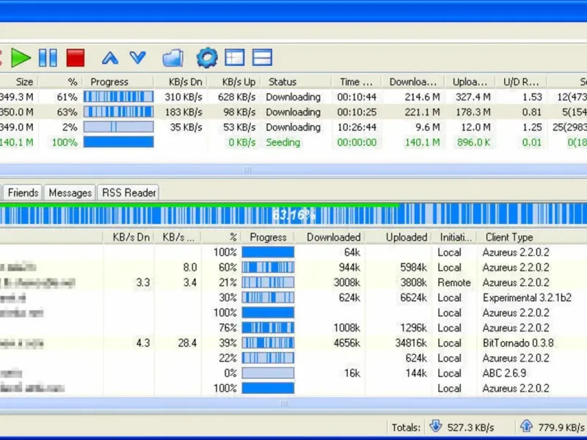Switch to the Friends tab

[x=23, y=193]
